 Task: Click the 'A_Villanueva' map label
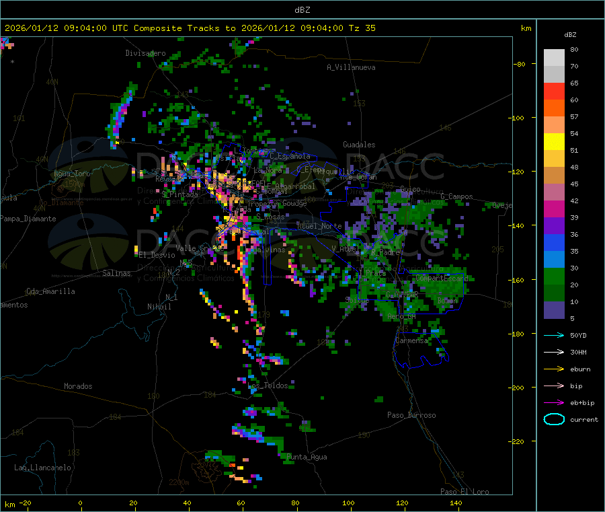click(x=351, y=67)
